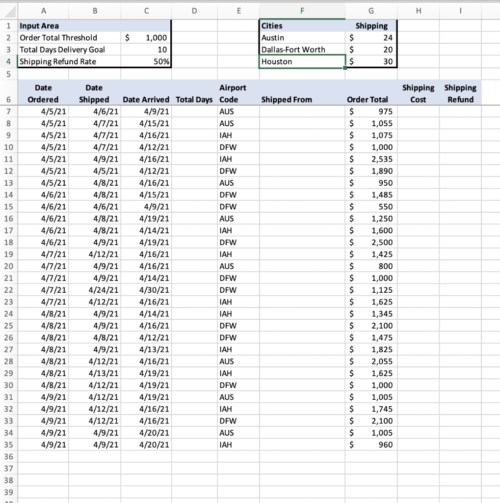Image resolution: width=500 pixels, height=503 pixels.
Task: Select order total 1,485 in row 14
Action: pyautogui.click(x=371, y=195)
